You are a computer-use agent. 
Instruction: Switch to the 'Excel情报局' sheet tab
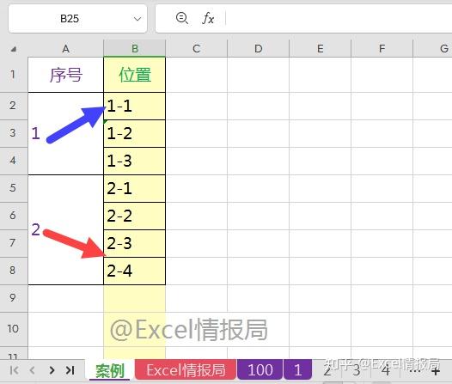186,370
